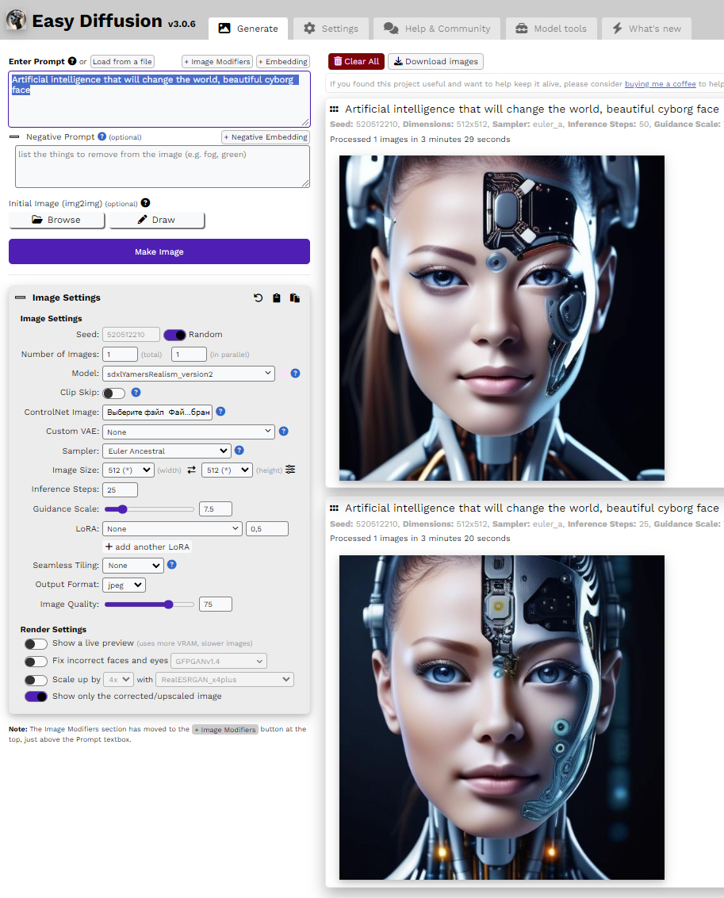This screenshot has width=724, height=898.
Task: Expand the Output Format jpeg dropdown
Action: click(x=124, y=585)
